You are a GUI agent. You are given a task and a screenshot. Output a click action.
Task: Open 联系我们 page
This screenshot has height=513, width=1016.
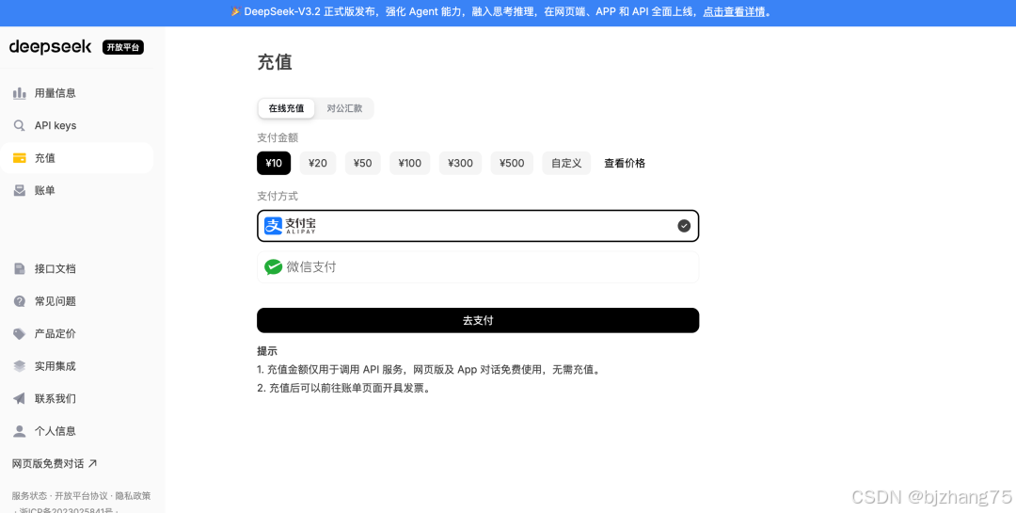(x=76, y=398)
